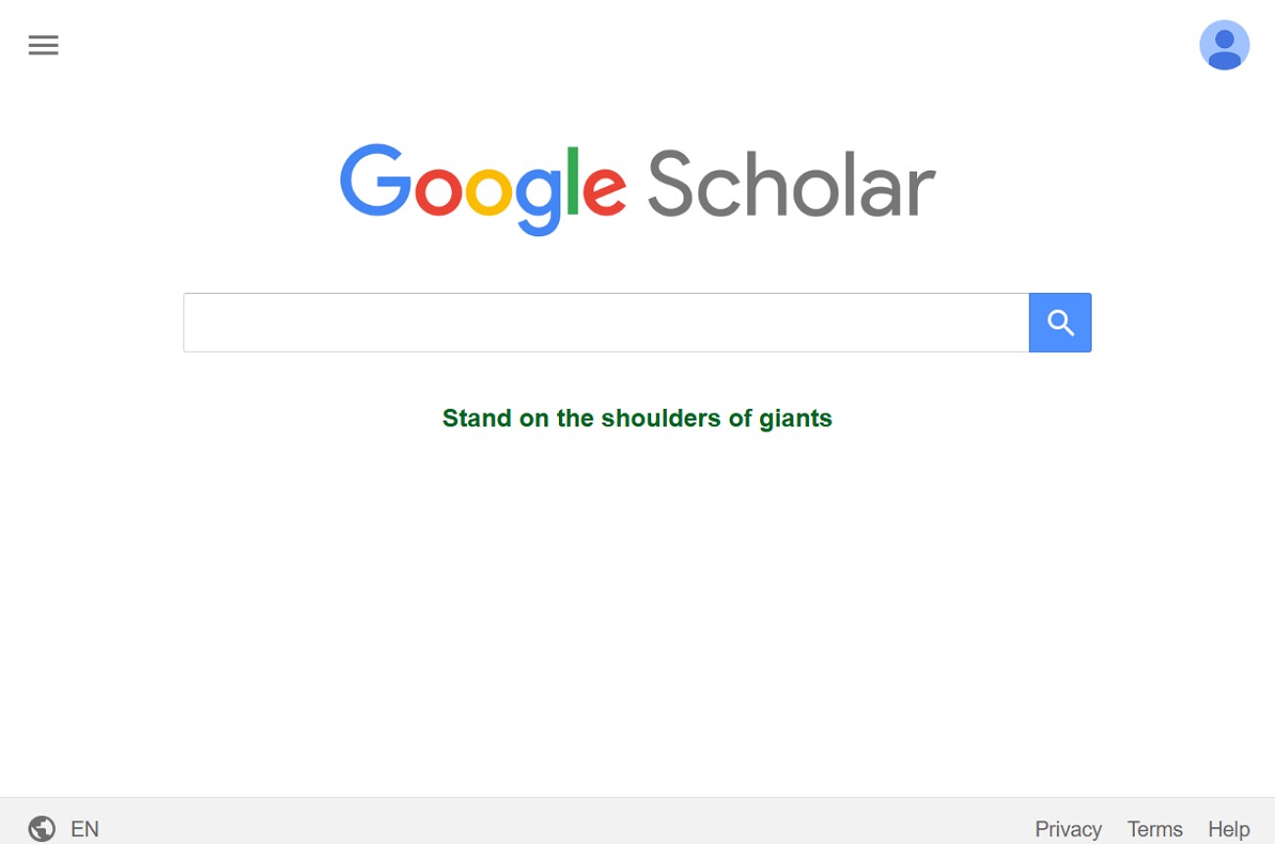The image size is (1275, 844).
Task: Click the Google Scholar logo
Action: 637,188
